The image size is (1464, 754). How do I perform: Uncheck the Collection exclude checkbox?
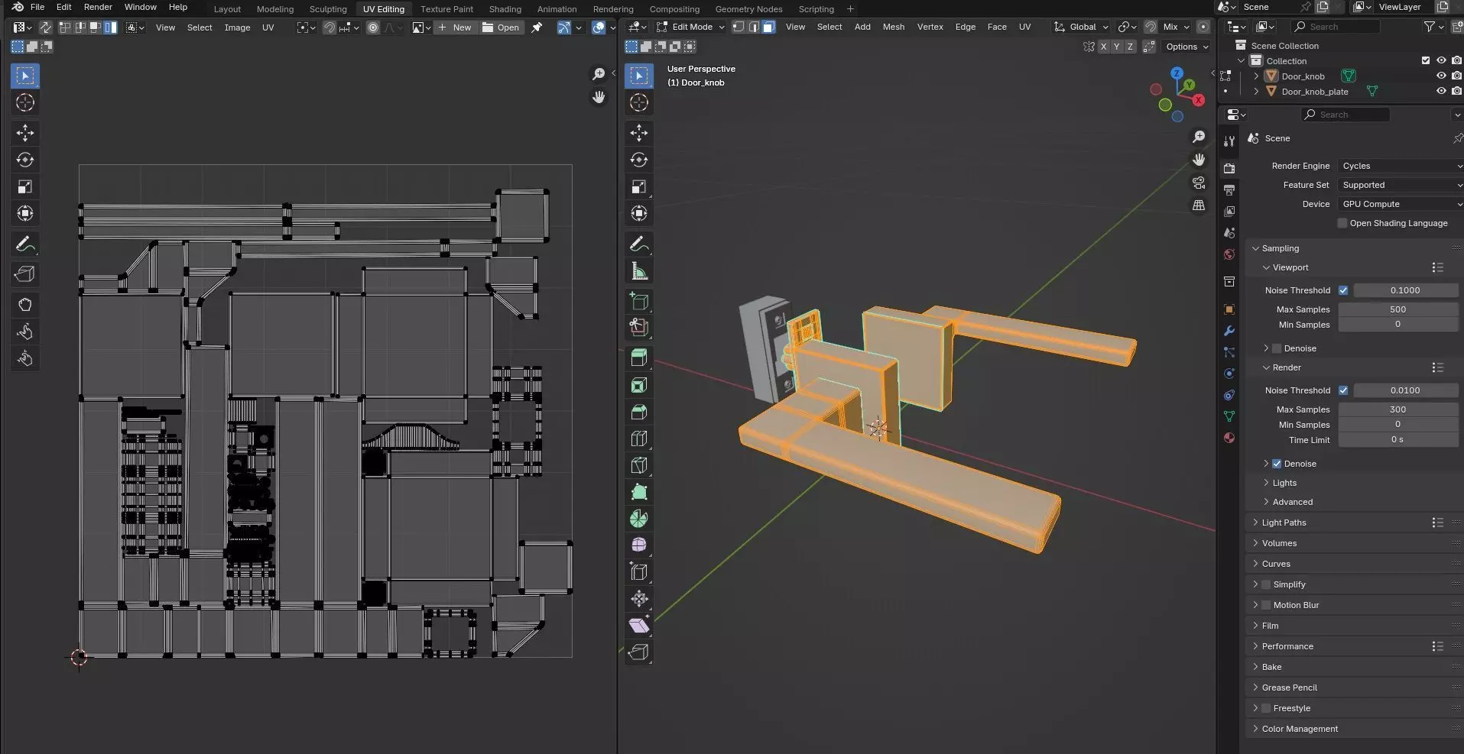(1426, 60)
